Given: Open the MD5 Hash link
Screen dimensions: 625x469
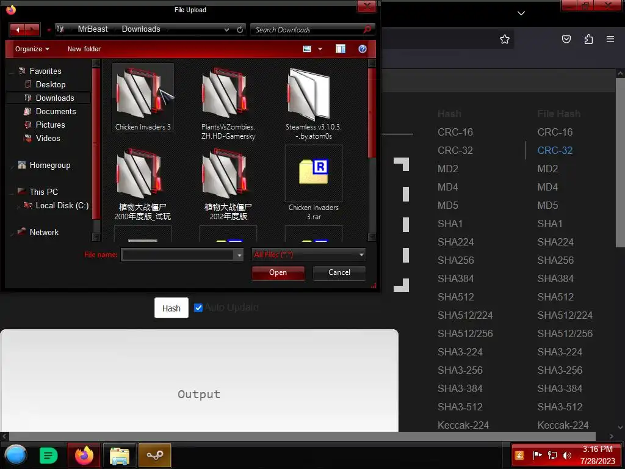Looking at the screenshot, I should (447, 205).
